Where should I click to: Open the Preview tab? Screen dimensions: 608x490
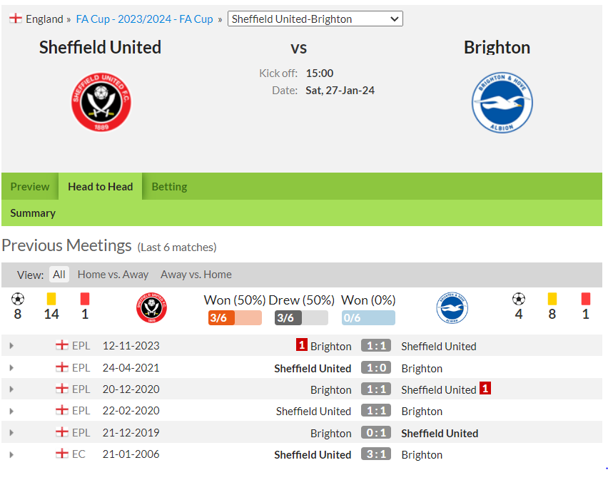click(x=30, y=186)
